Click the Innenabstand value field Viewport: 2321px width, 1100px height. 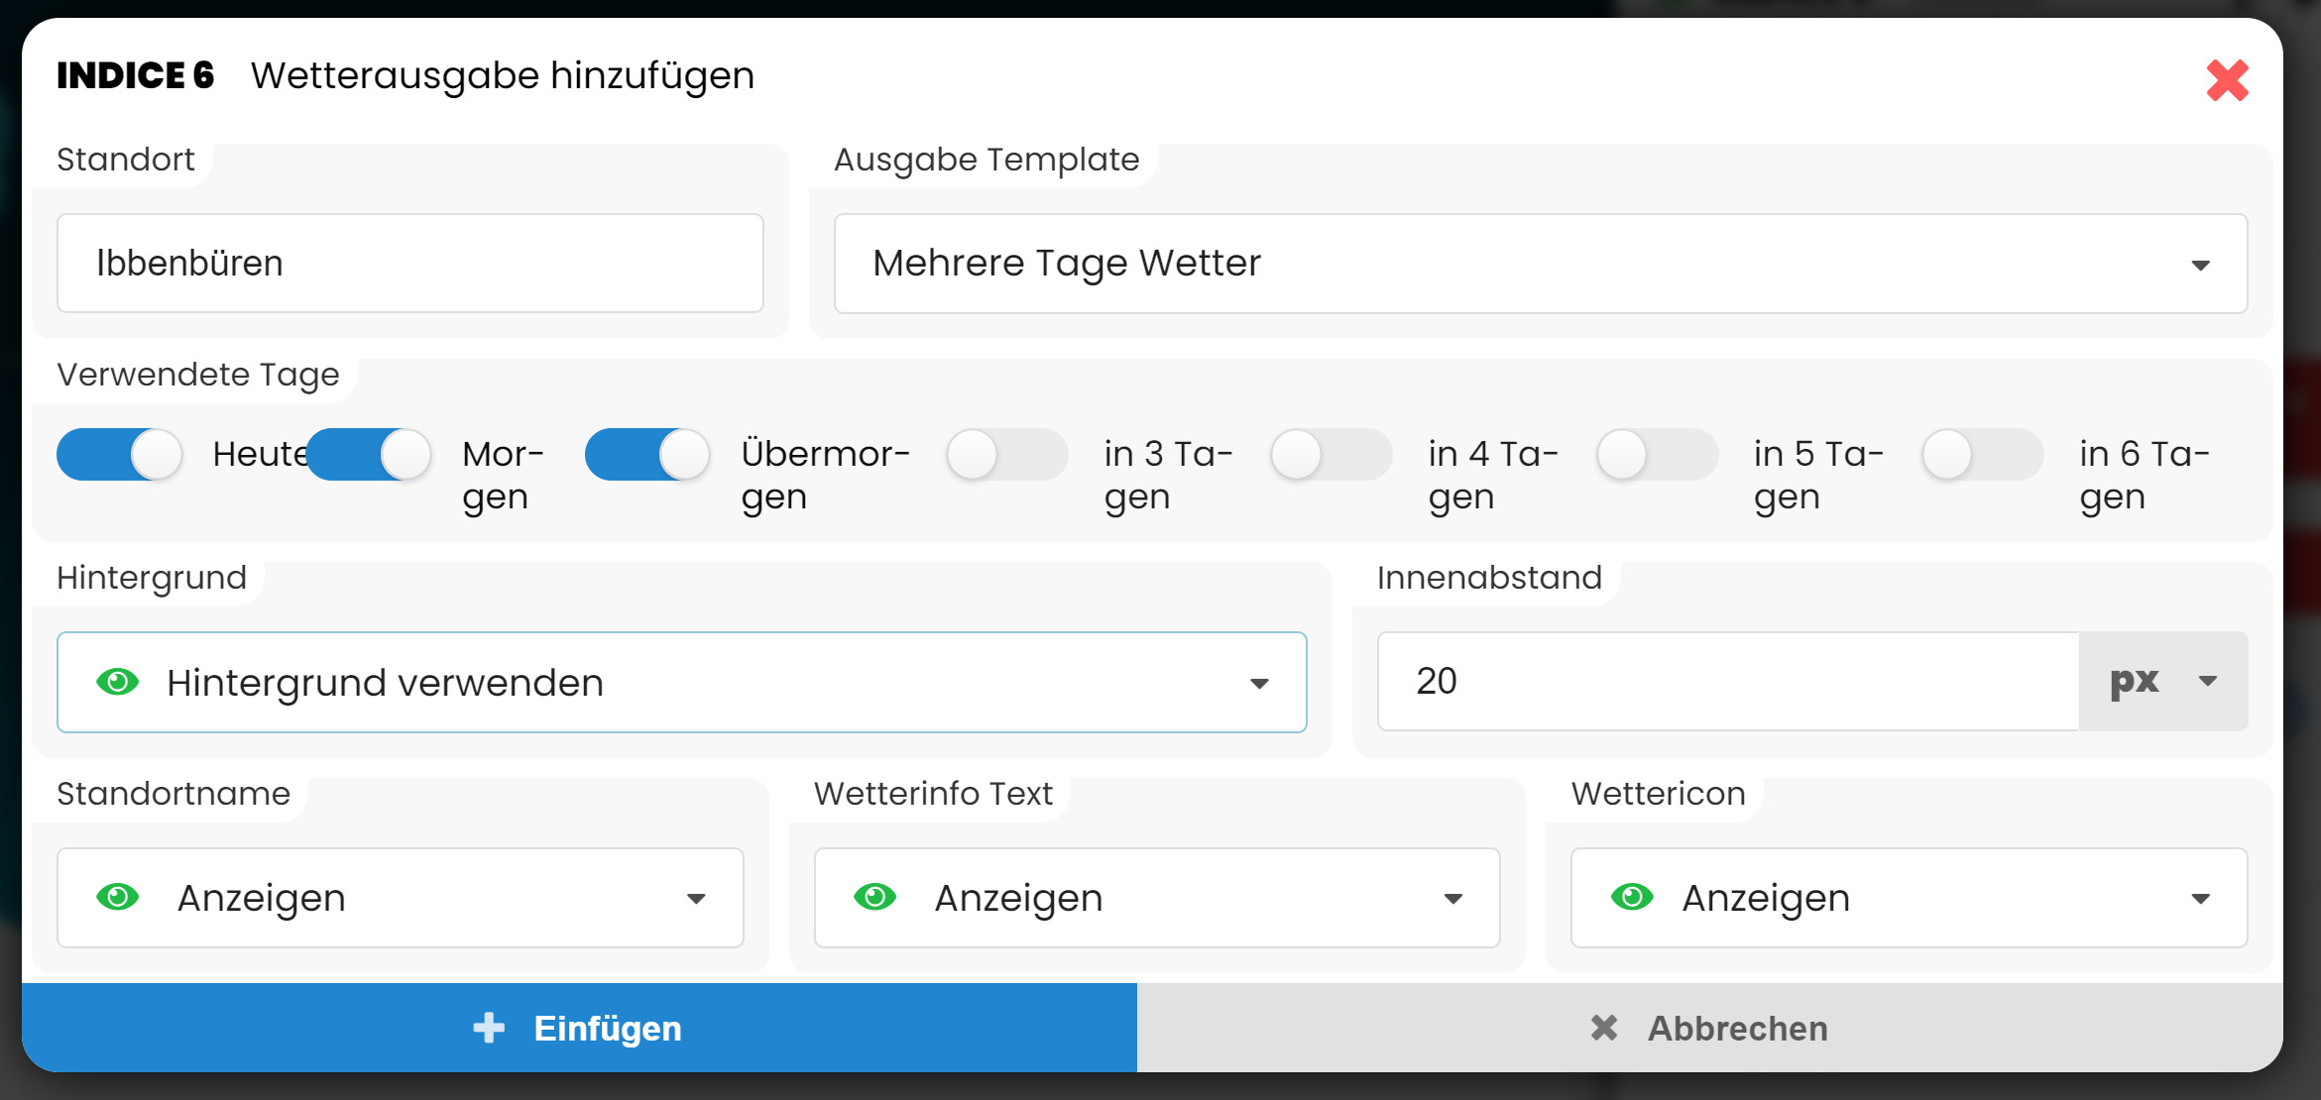tap(1727, 681)
